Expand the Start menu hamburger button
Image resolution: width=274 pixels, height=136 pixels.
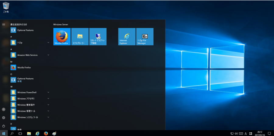tap(3, 24)
